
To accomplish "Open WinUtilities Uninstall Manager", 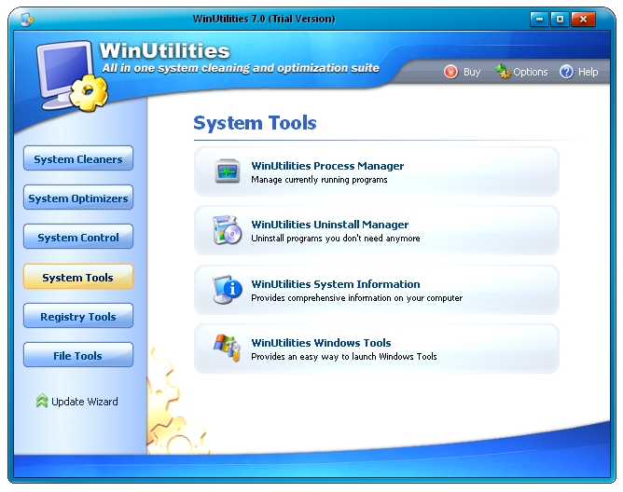I will [x=376, y=230].
